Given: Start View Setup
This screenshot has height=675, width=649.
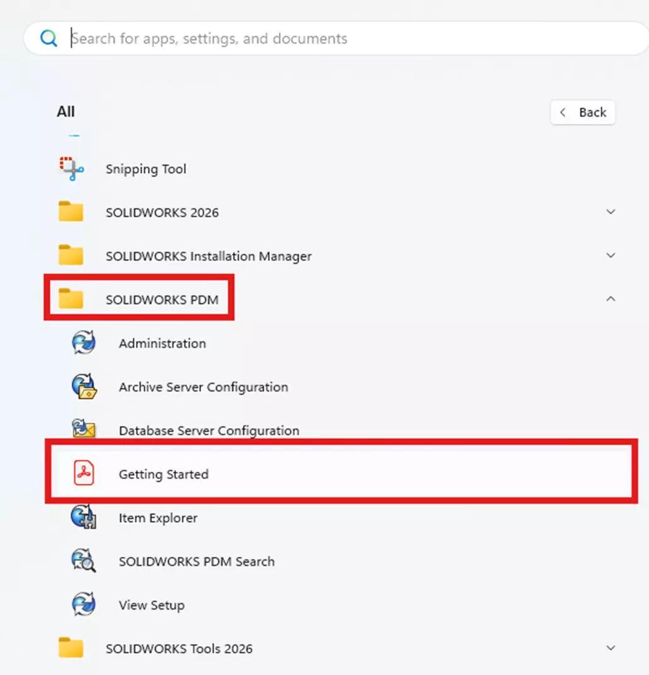Looking at the screenshot, I should pos(152,605).
